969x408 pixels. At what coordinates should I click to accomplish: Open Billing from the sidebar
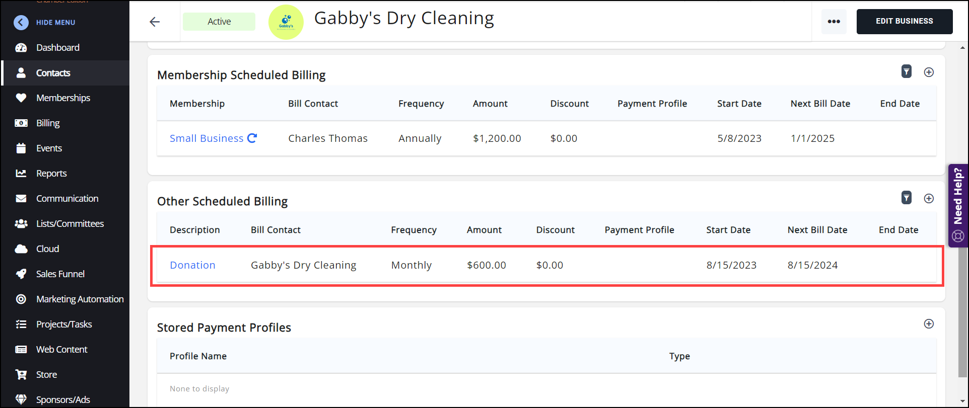48,123
